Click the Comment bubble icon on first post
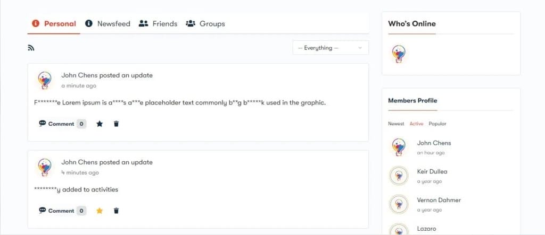The height and width of the screenshot is (235, 545). click(43, 124)
